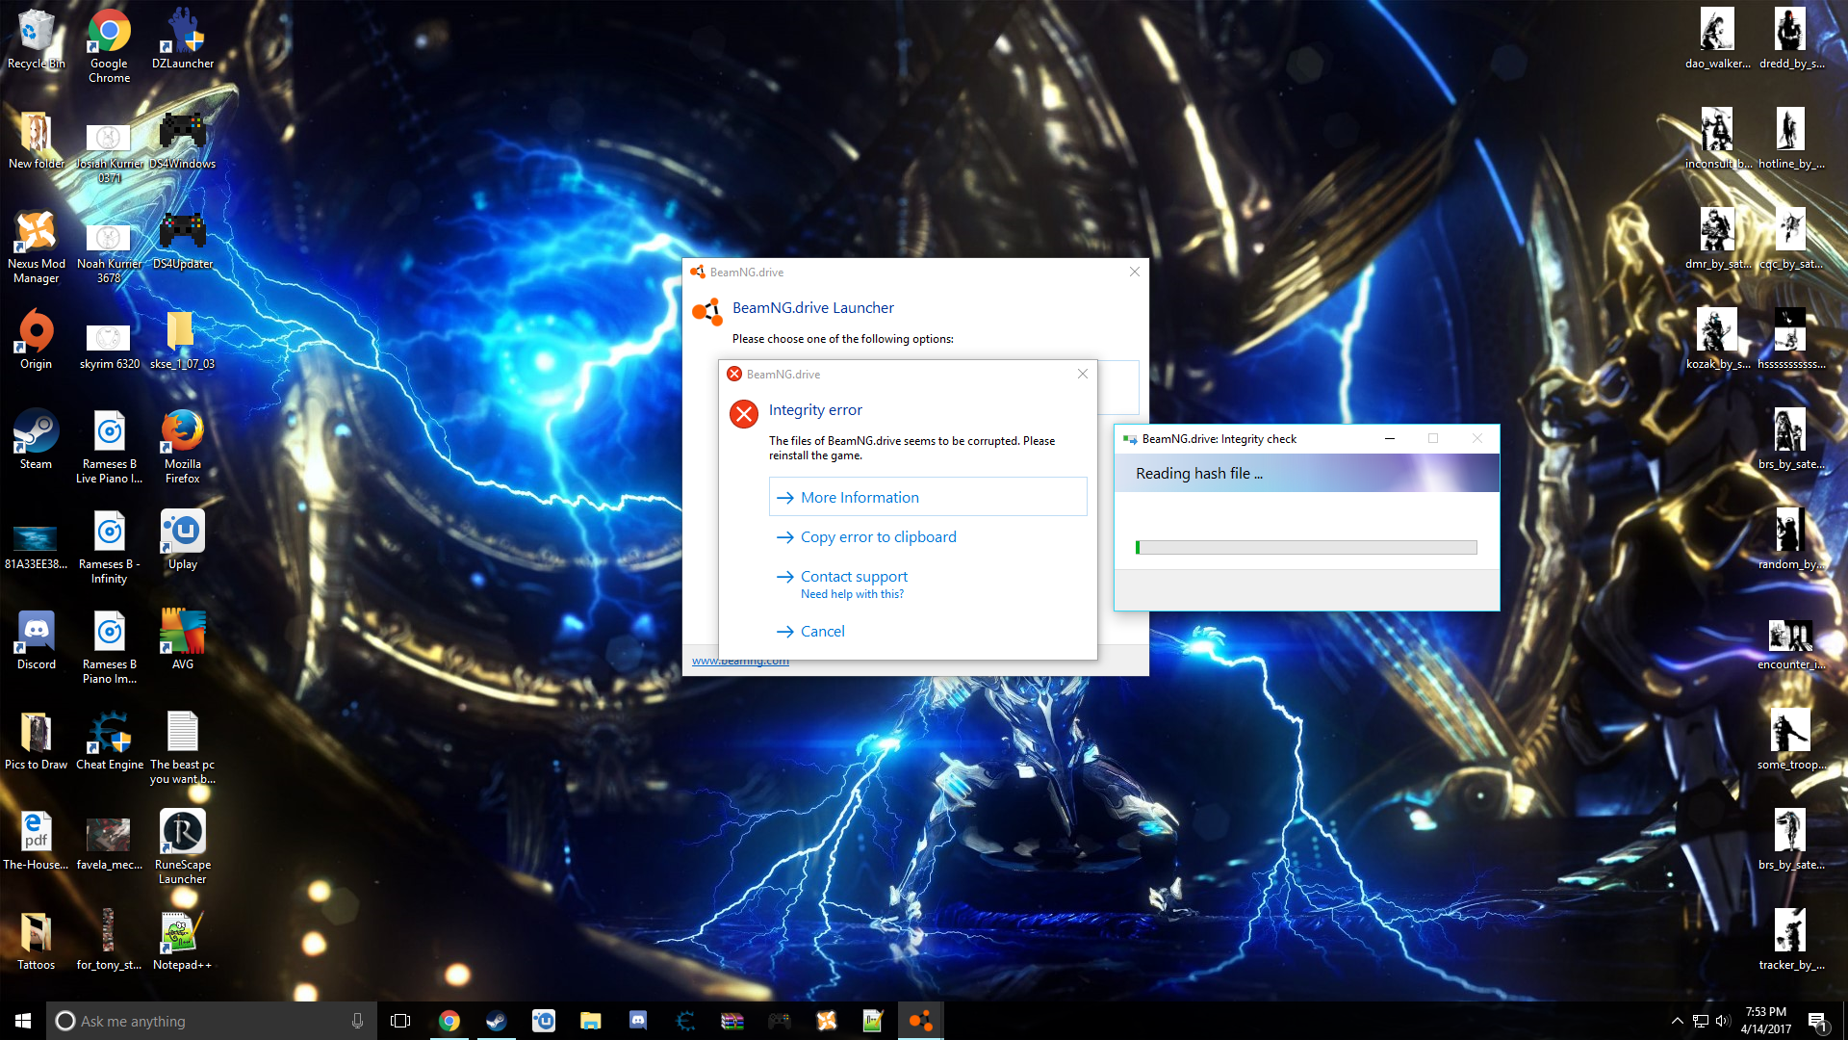Select the Origin desktop shortcut

[x=36, y=340]
